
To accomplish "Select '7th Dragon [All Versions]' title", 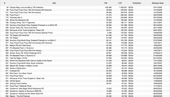I will point(19,35).
